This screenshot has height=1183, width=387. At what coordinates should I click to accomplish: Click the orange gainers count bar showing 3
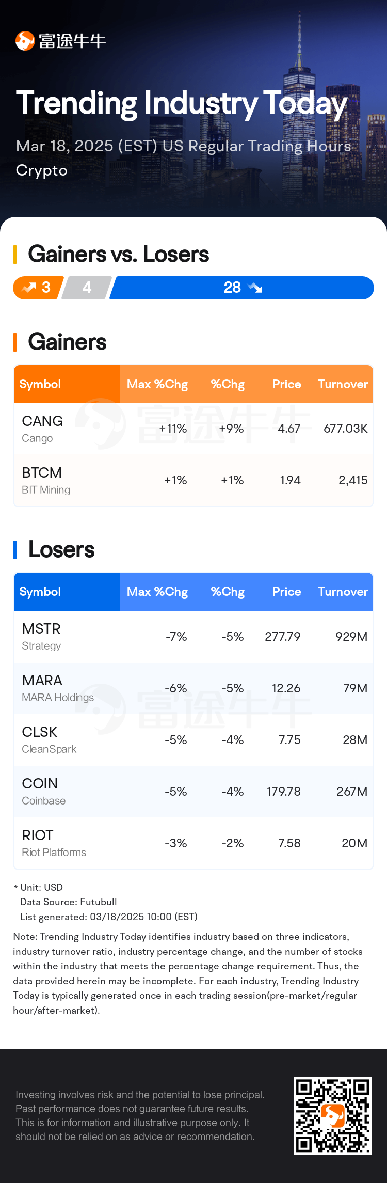(38, 288)
